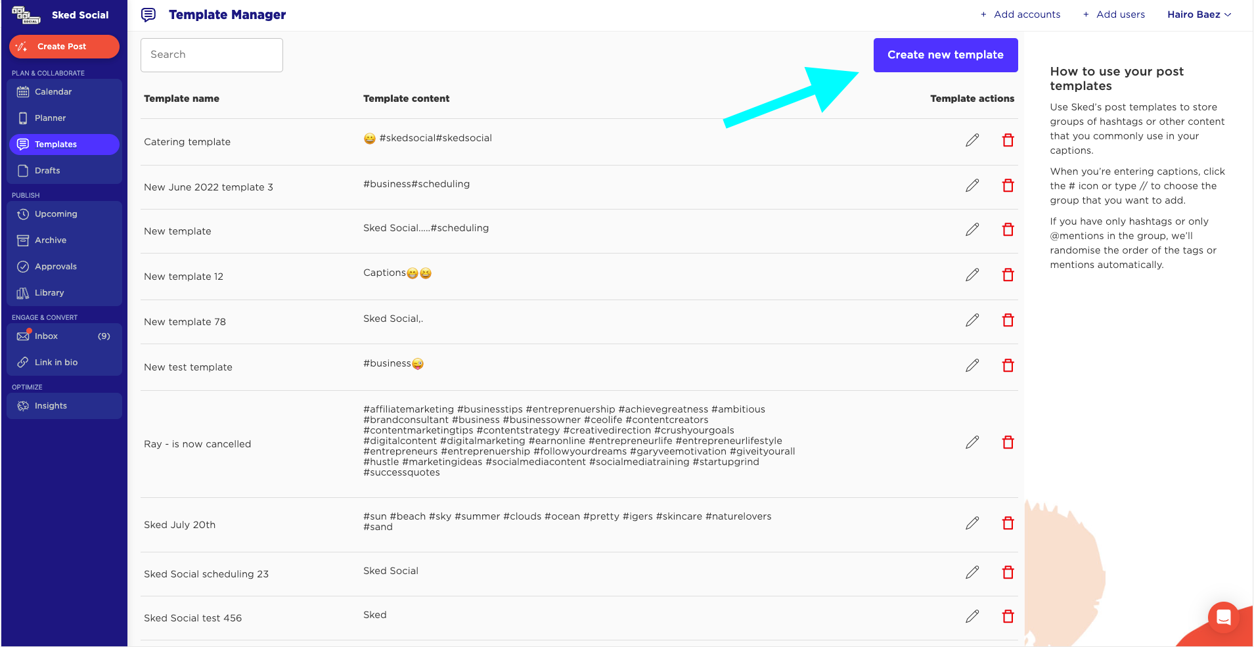Open the chat support bubble
1254x647 pixels.
(x=1223, y=617)
